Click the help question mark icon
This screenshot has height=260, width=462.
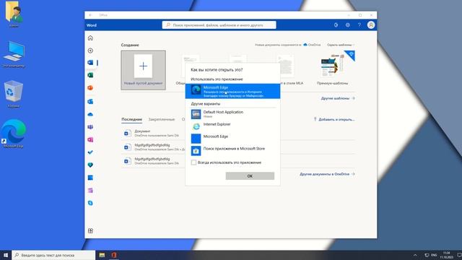(359, 25)
